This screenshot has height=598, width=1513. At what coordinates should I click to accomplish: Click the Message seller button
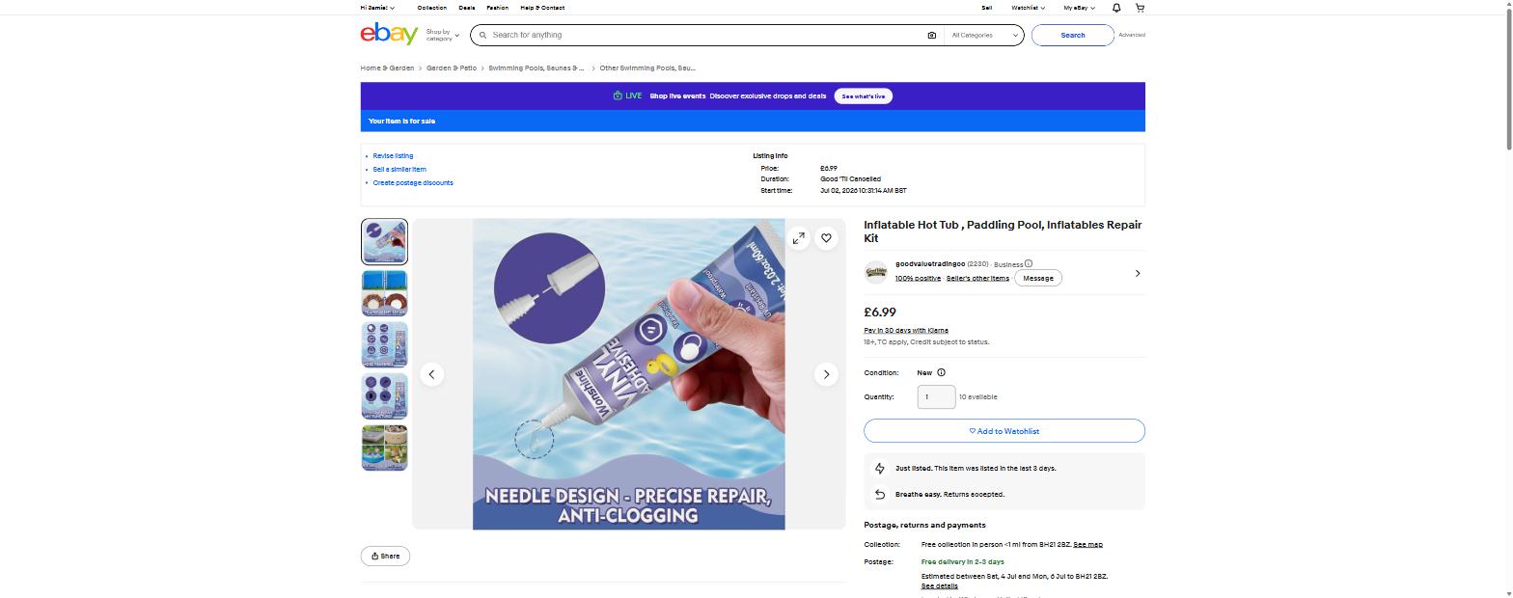click(1038, 278)
